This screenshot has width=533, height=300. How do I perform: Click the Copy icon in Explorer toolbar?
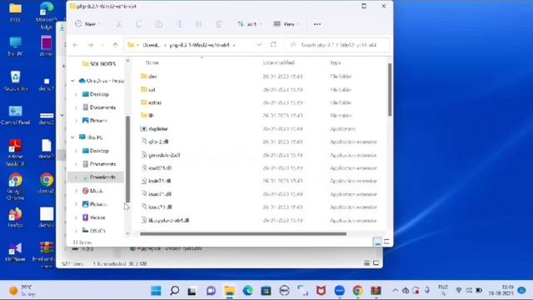[x=138, y=24]
